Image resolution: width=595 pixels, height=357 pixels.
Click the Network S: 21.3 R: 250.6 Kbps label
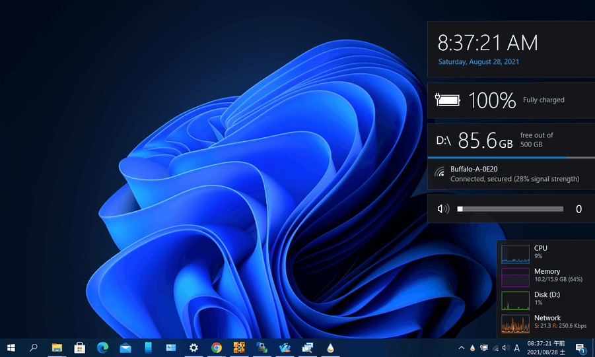pyautogui.click(x=560, y=321)
